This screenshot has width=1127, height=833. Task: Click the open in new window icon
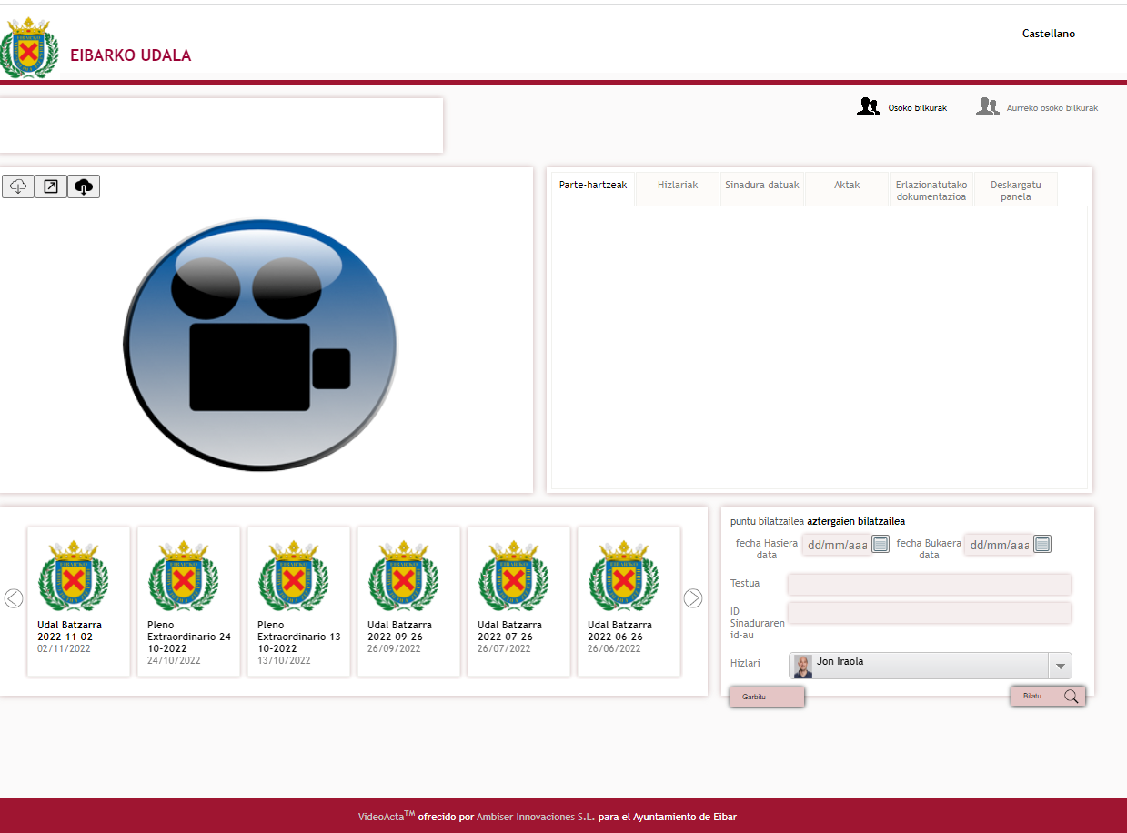coord(51,186)
